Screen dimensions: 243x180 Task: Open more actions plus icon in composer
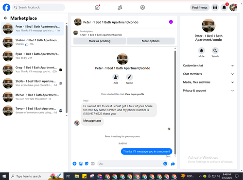(x=74, y=164)
